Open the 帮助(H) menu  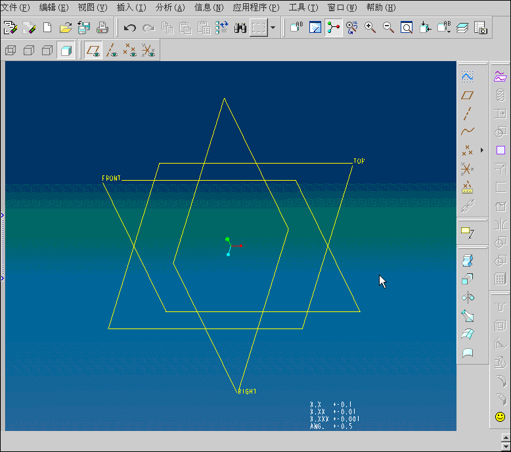(x=381, y=7)
